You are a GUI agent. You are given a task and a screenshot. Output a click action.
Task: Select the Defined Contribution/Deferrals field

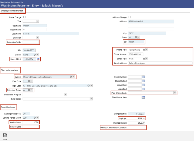[136, 128]
